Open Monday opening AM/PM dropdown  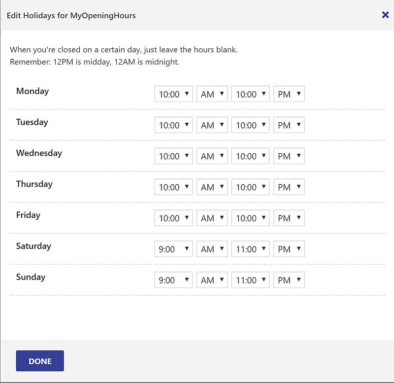[212, 94]
